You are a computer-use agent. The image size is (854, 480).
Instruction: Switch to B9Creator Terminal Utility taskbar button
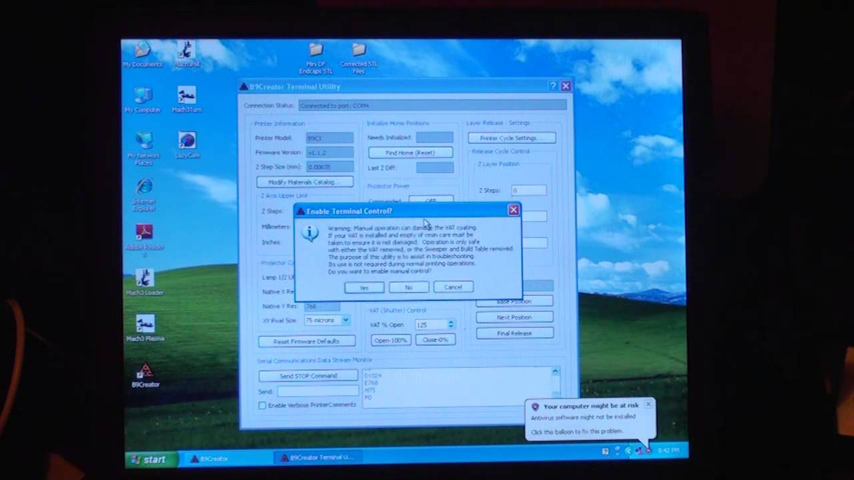[x=318, y=458]
